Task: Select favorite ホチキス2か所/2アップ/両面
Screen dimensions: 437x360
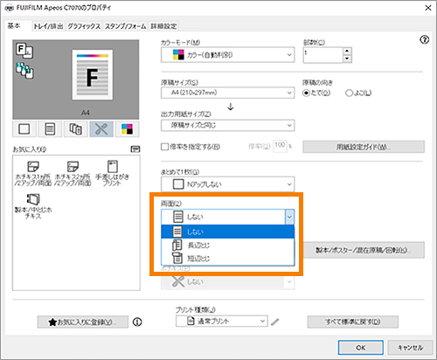Action: tap(73, 173)
